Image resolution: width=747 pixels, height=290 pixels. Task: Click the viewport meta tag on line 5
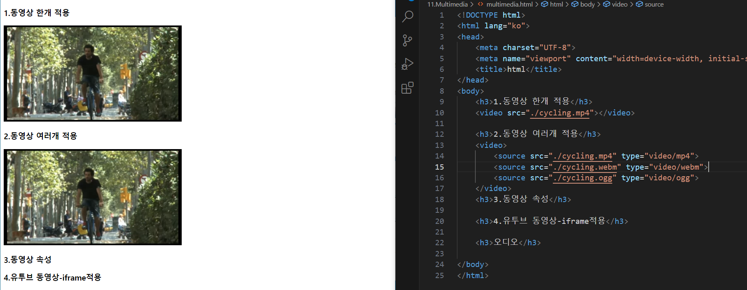point(611,59)
